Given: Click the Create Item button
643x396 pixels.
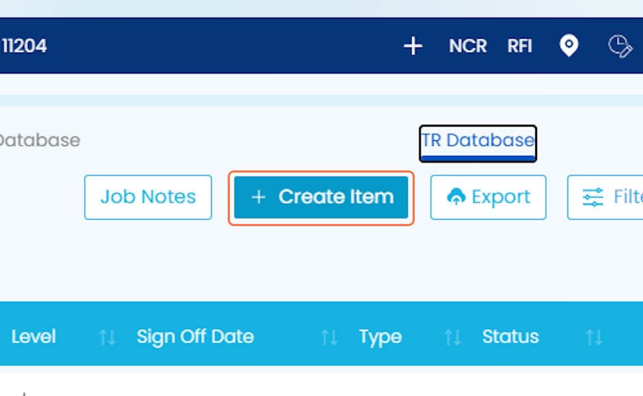Looking at the screenshot, I should pos(321,197).
